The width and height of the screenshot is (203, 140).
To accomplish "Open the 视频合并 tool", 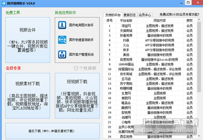I will (x=28, y=40).
